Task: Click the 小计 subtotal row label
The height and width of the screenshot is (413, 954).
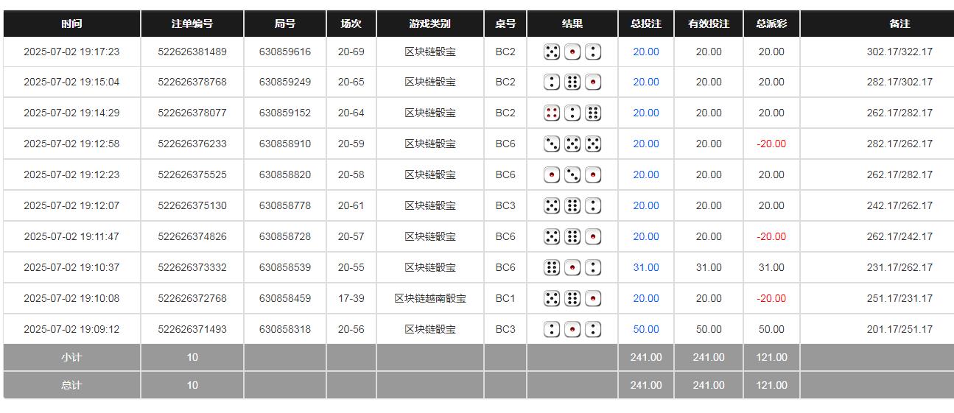Action: pyautogui.click(x=71, y=357)
